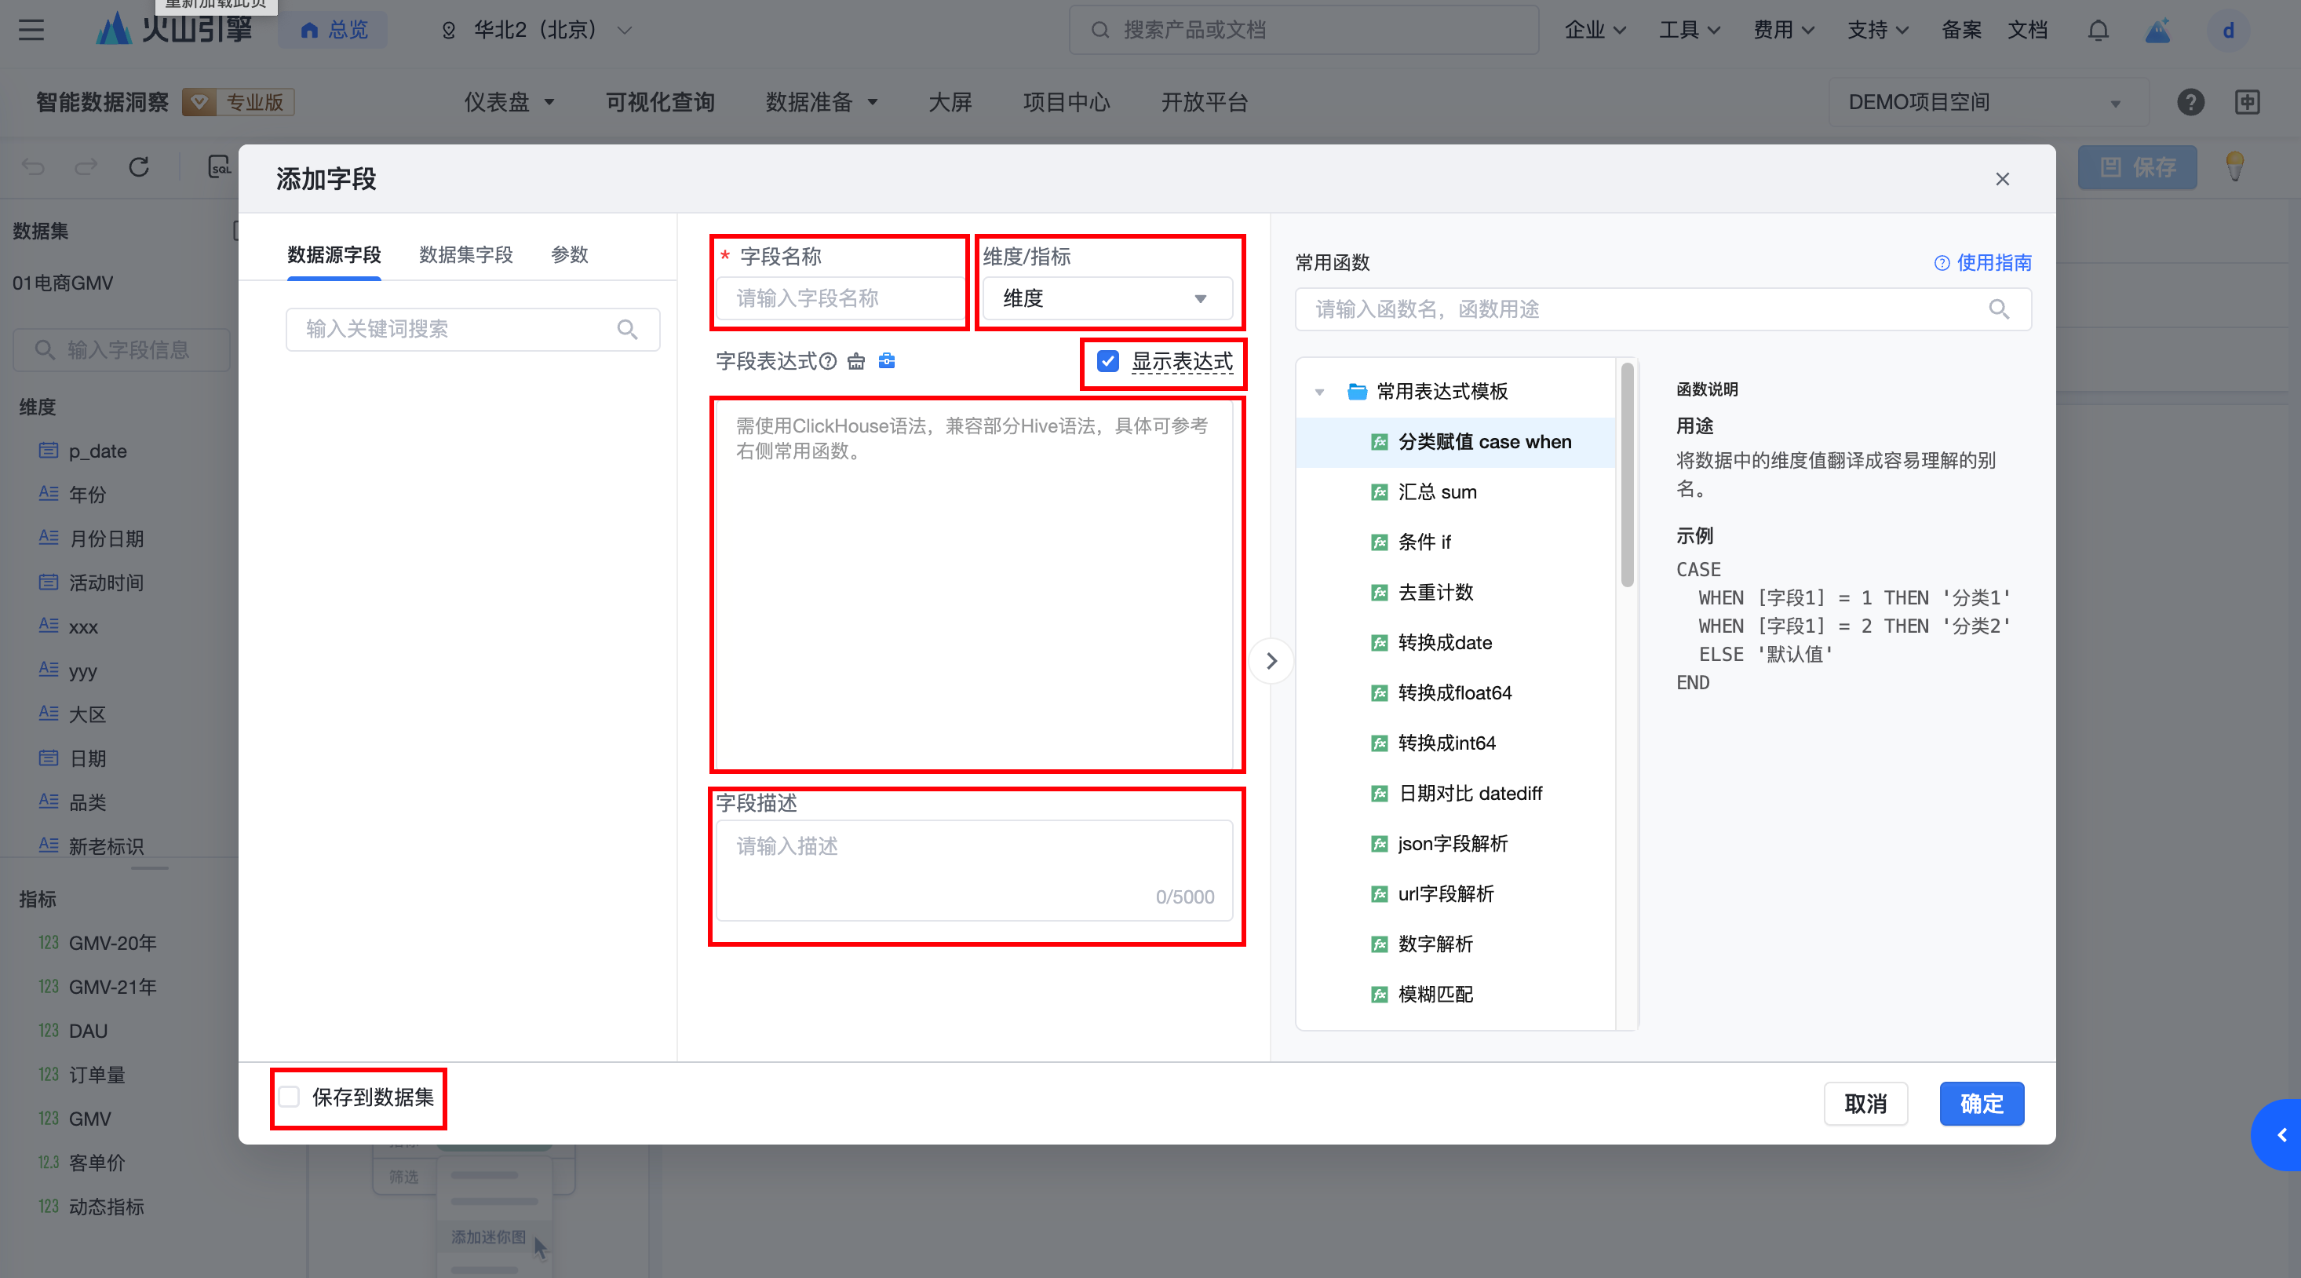Enable the 保存到数据集 checkbox

(290, 1097)
